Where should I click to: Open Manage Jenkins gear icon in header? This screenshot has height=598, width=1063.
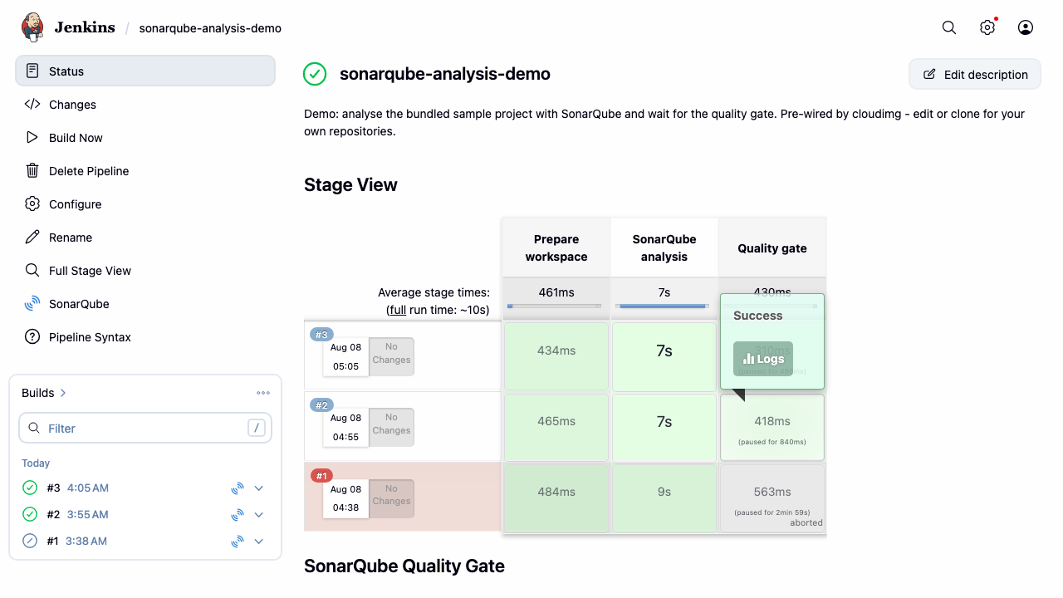coord(987,27)
